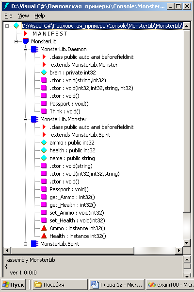Click the magenta icon for set_Ammo method
The image size is (194, 292).
coord(44,213)
